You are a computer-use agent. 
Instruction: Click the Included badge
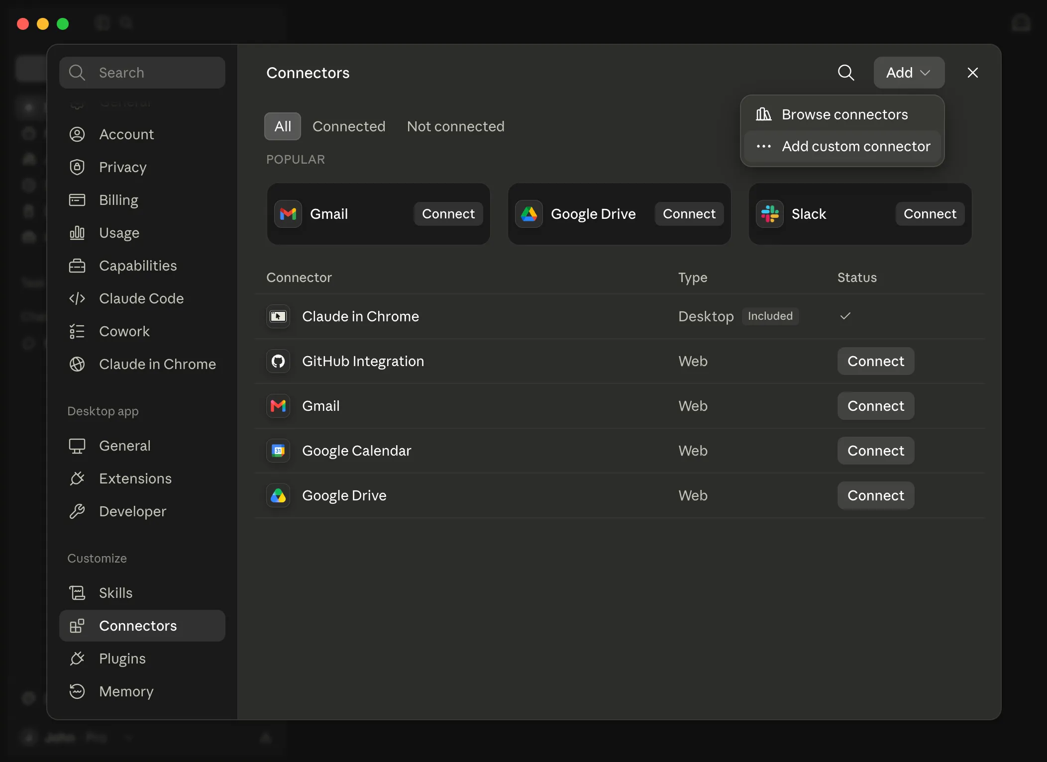(770, 316)
